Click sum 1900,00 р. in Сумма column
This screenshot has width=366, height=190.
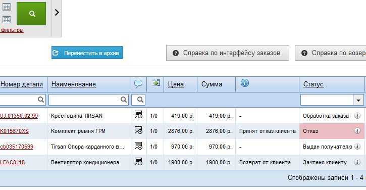219,162
